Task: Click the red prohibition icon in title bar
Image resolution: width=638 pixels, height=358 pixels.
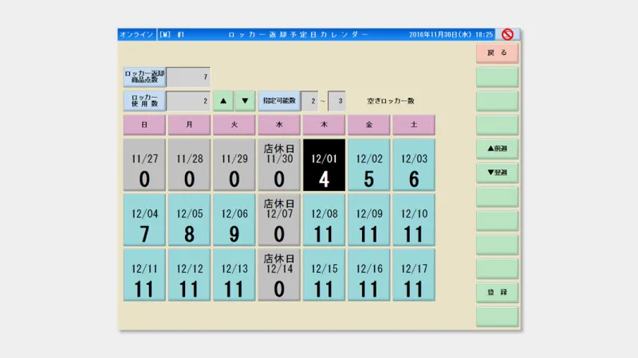Action: pos(506,35)
